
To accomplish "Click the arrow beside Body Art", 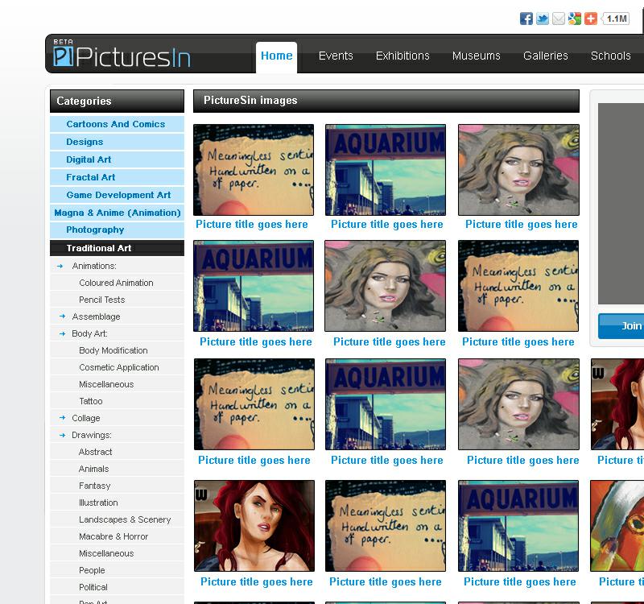I will 63,333.
